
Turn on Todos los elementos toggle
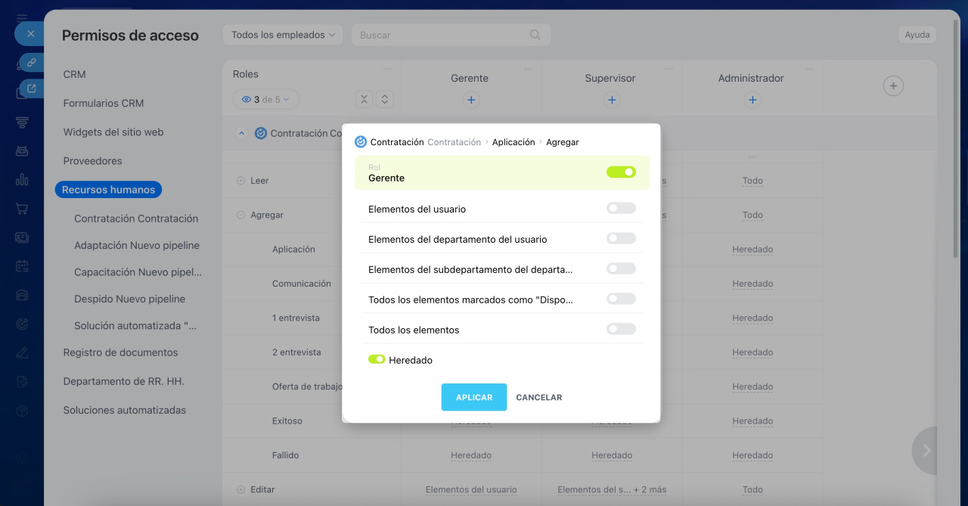click(621, 329)
